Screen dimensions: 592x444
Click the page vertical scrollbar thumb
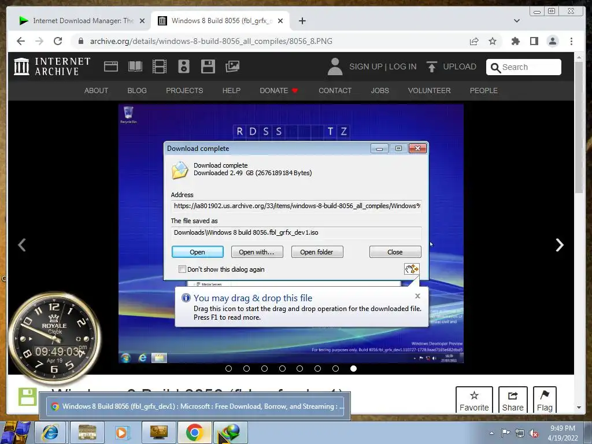579,127
